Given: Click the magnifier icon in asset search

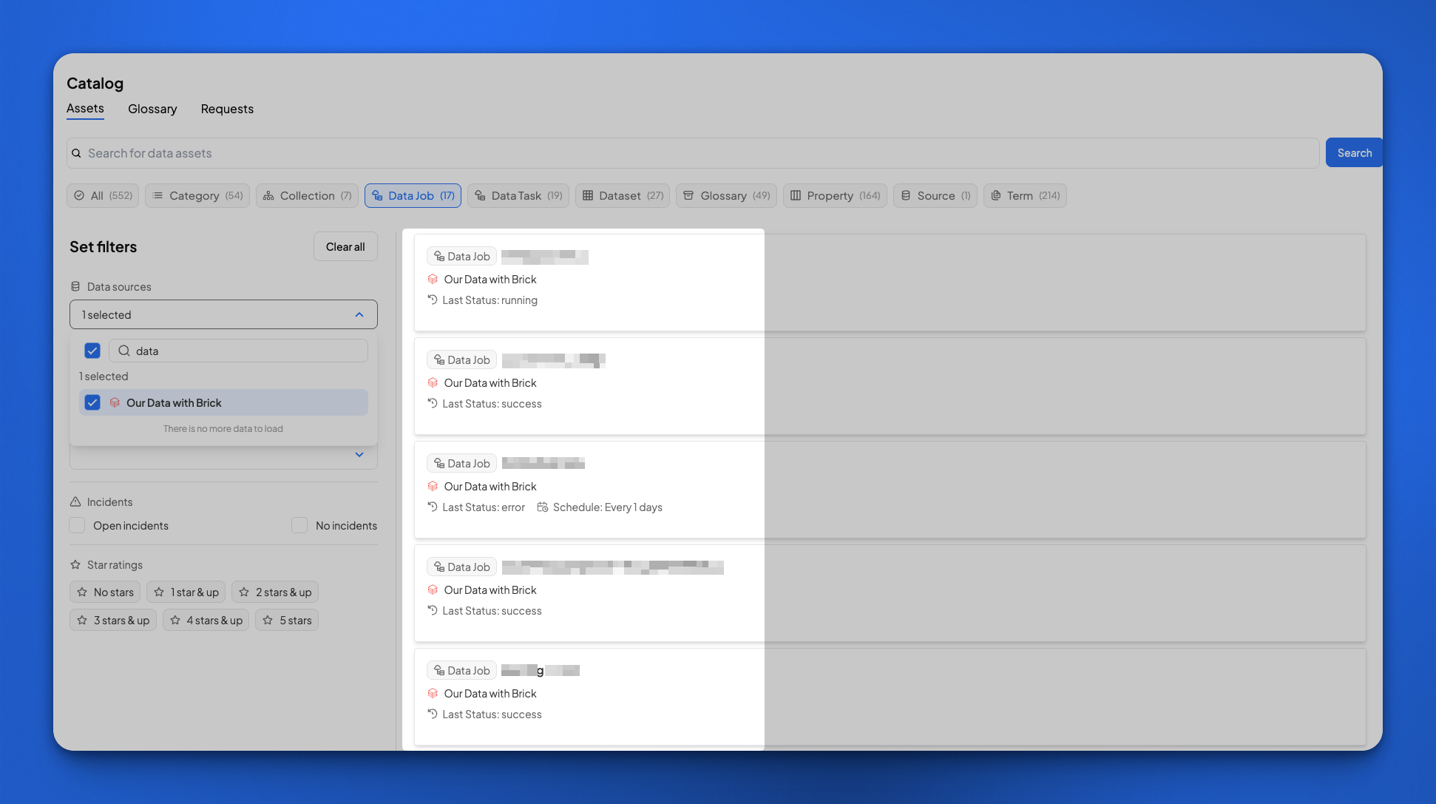Looking at the screenshot, I should 76,153.
